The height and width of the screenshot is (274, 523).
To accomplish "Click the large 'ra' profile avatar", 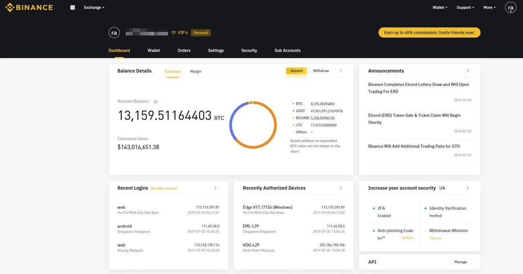I will [114, 33].
